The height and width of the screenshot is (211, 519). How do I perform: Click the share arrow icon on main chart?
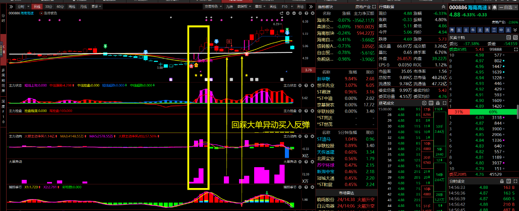click(282, 14)
